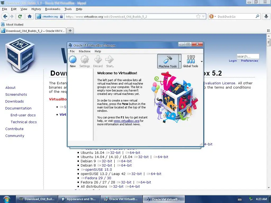The height and width of the screenshot is (203, 271).
Task: Open the Most Visited bookmarks folder
Action: tap(12, 25)
